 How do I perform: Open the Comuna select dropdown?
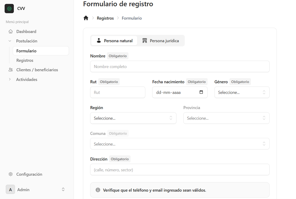coord(180,144)
